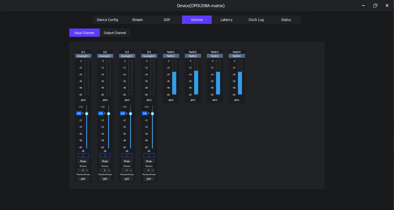
Task: Open the Device Config tab
Action: click(x=108, y=20)
